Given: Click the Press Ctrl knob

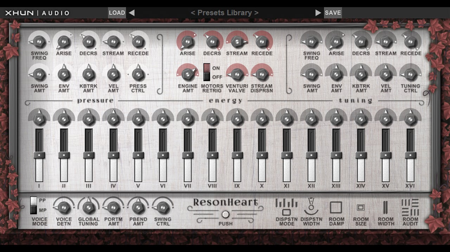Looking at the screenshot, I should coord(138,74).
